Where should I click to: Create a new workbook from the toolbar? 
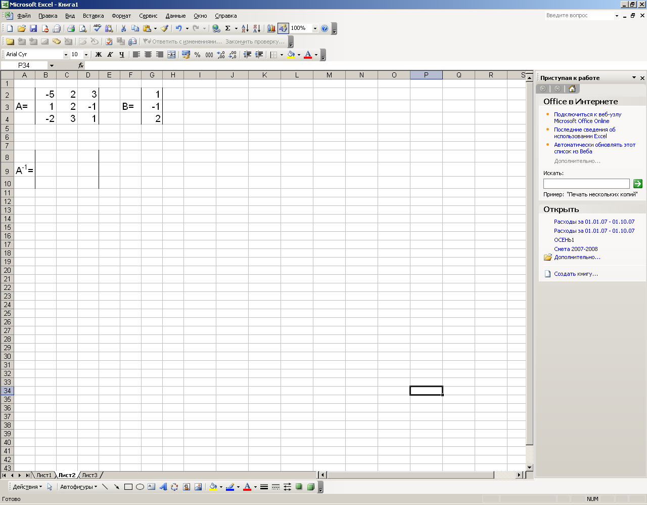pos(10,28)
